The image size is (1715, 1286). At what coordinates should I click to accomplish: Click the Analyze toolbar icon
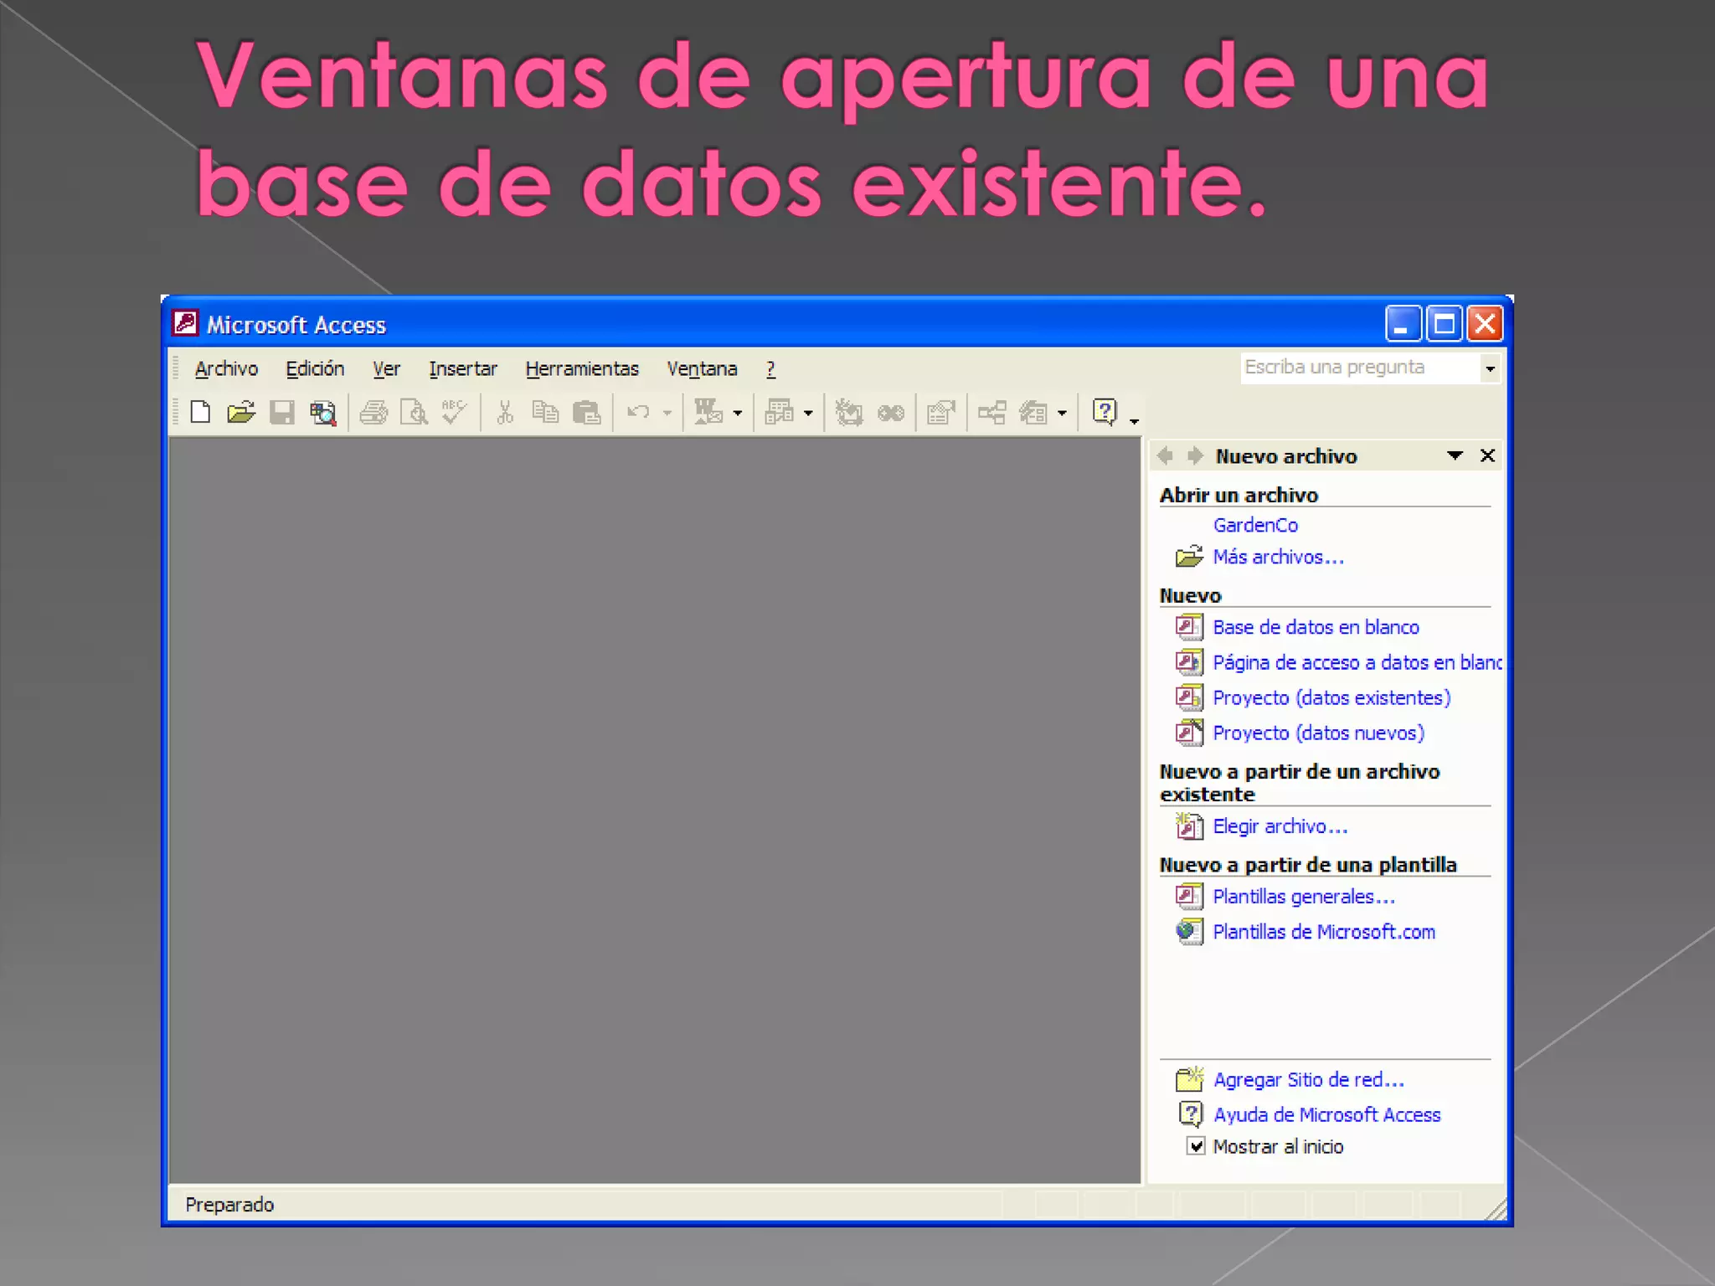(x=779, y=413)
